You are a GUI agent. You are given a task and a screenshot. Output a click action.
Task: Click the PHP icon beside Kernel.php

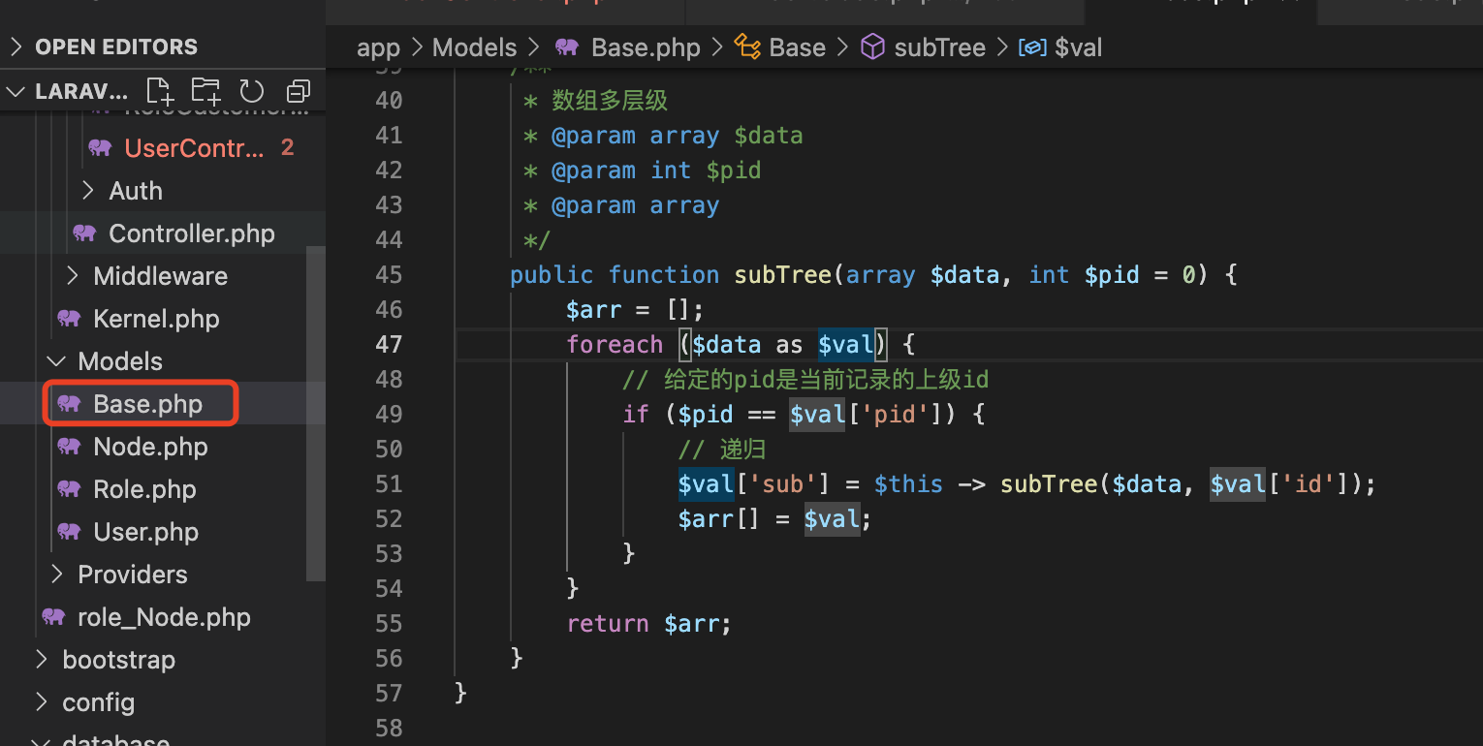(69, 319)
